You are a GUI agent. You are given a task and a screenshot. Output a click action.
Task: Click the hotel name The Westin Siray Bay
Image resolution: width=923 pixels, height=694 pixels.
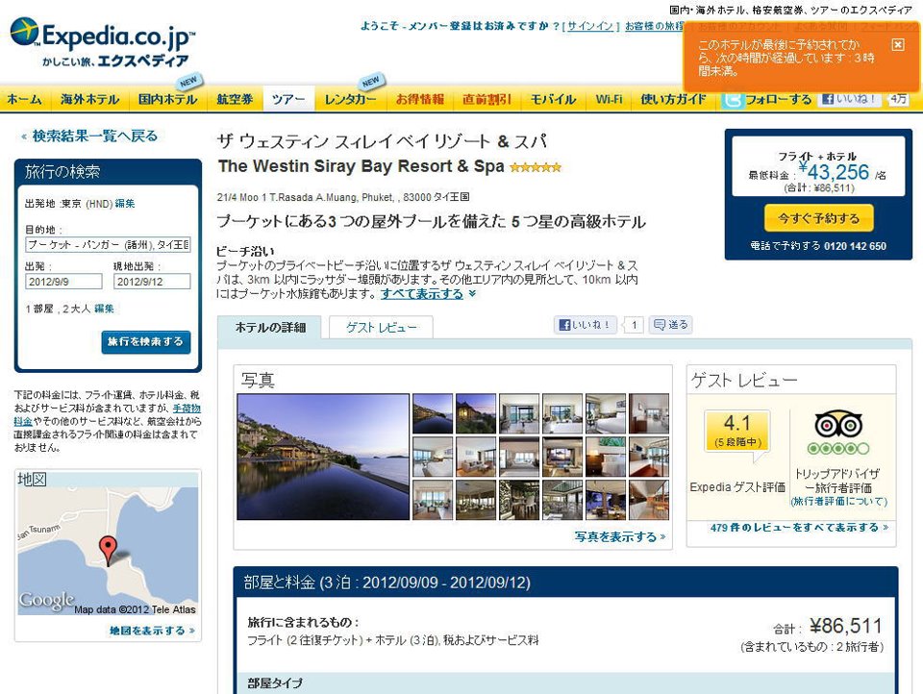tap(361, 166)
